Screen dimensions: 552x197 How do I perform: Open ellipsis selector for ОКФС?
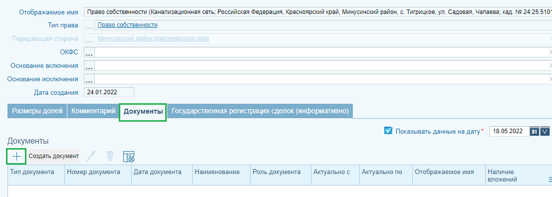89,52
